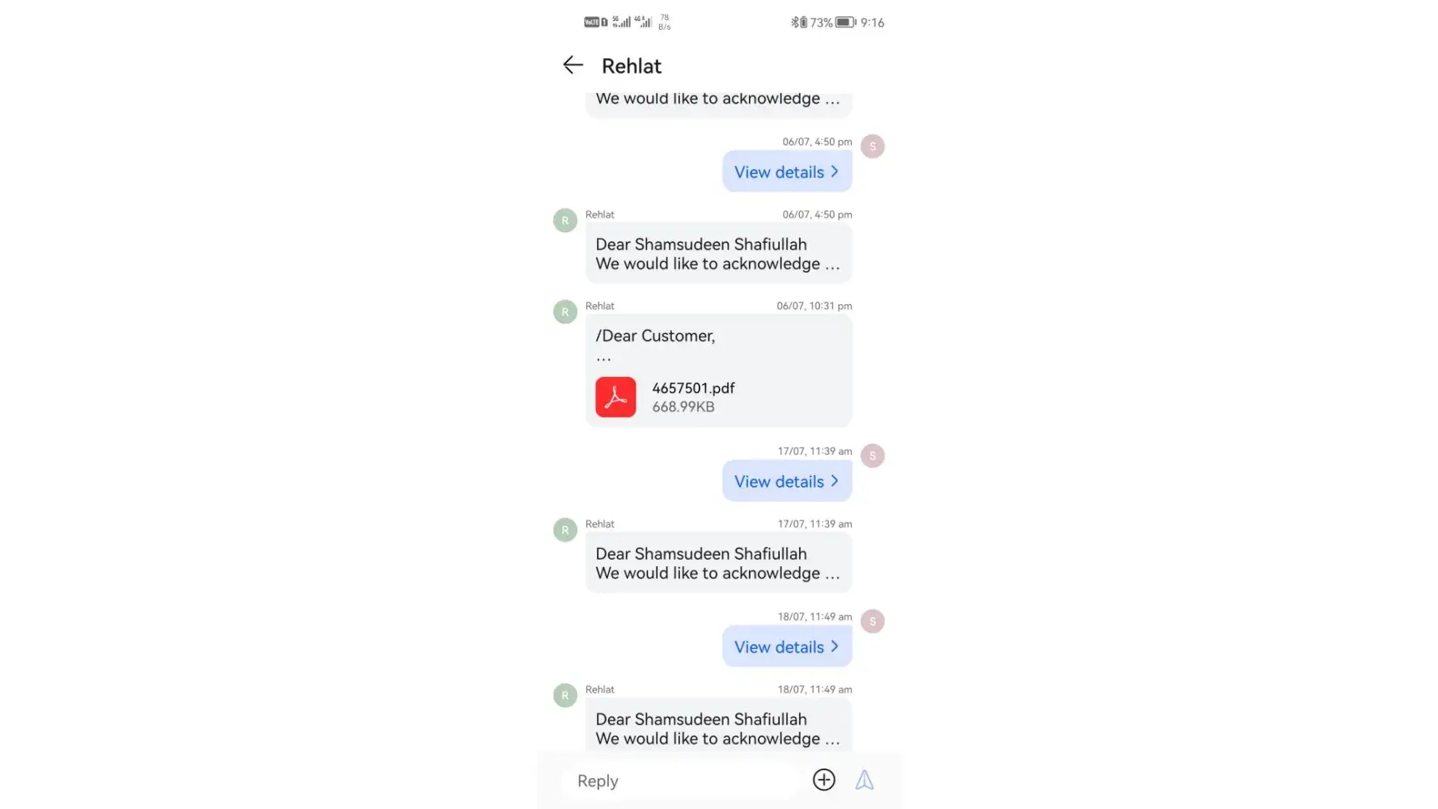Open View details from 06/07 4:50 pm
Screen dimensions: 1438x809
(x=787, y=172)
